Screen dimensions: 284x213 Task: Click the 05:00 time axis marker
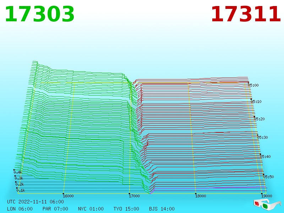click(253, 85)
